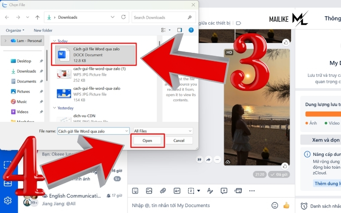Toggle the preview pane

tap(179, 30)
